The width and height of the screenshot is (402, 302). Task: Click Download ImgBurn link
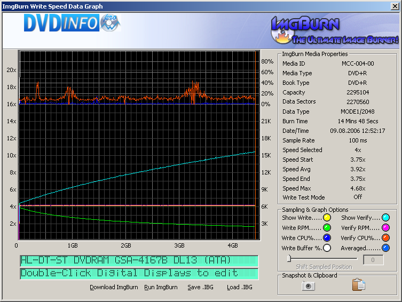coord(114,288)
